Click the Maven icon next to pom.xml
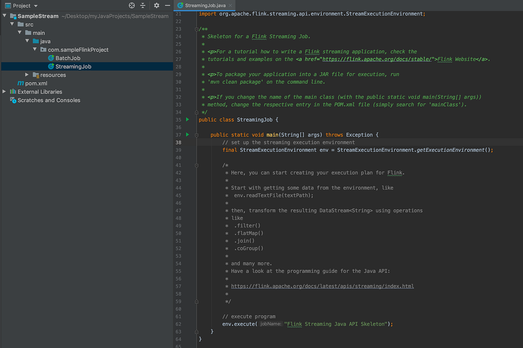 (x=20, y=83)
